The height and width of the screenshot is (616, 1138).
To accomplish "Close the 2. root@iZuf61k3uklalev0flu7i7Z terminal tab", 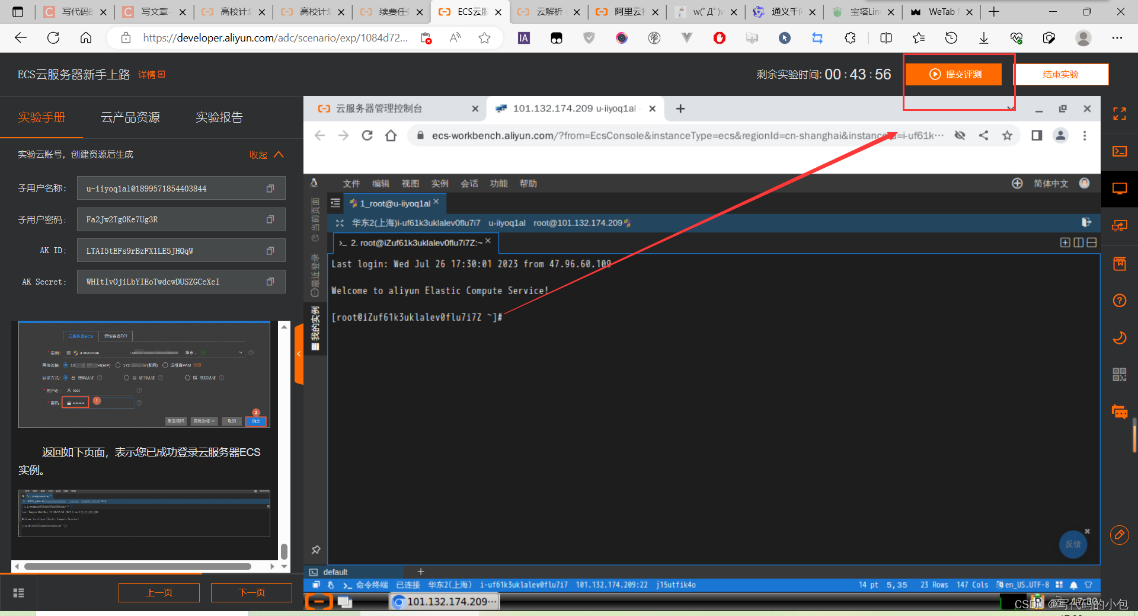I will [x=488, y=241].
